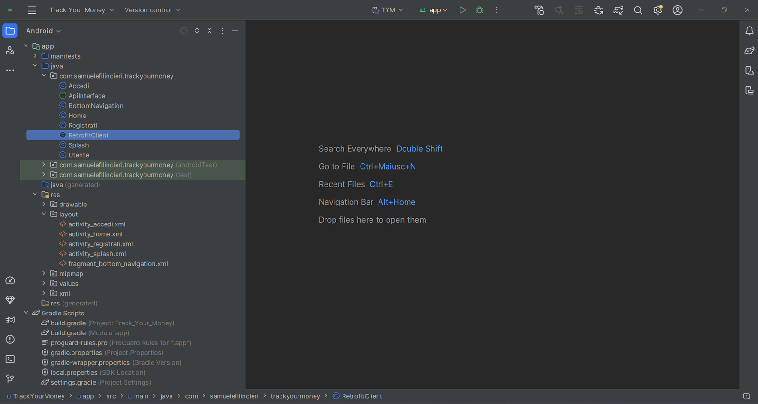
Task: Open IDE settings gear icon
Action: (658, 10)
